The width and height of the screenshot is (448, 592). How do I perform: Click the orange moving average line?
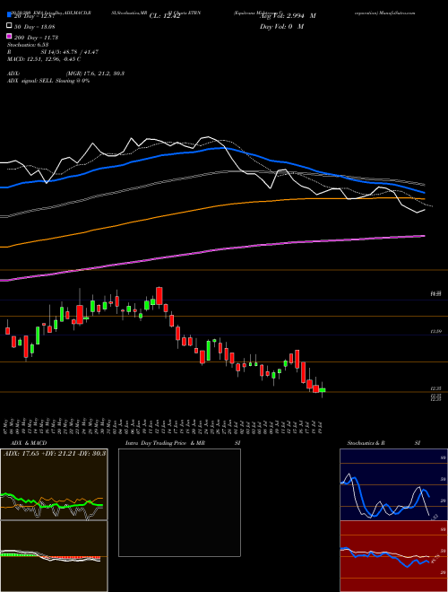tap(213, 206)
